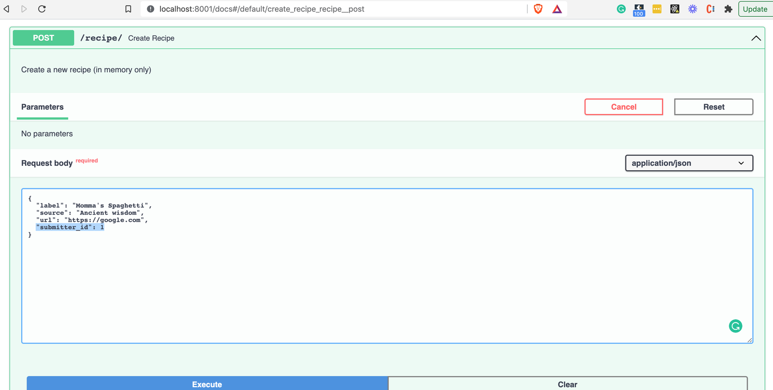Click the Create Recipe summary text
The image size is (773, 390).
pyautogui.click(x=151, y=38)
